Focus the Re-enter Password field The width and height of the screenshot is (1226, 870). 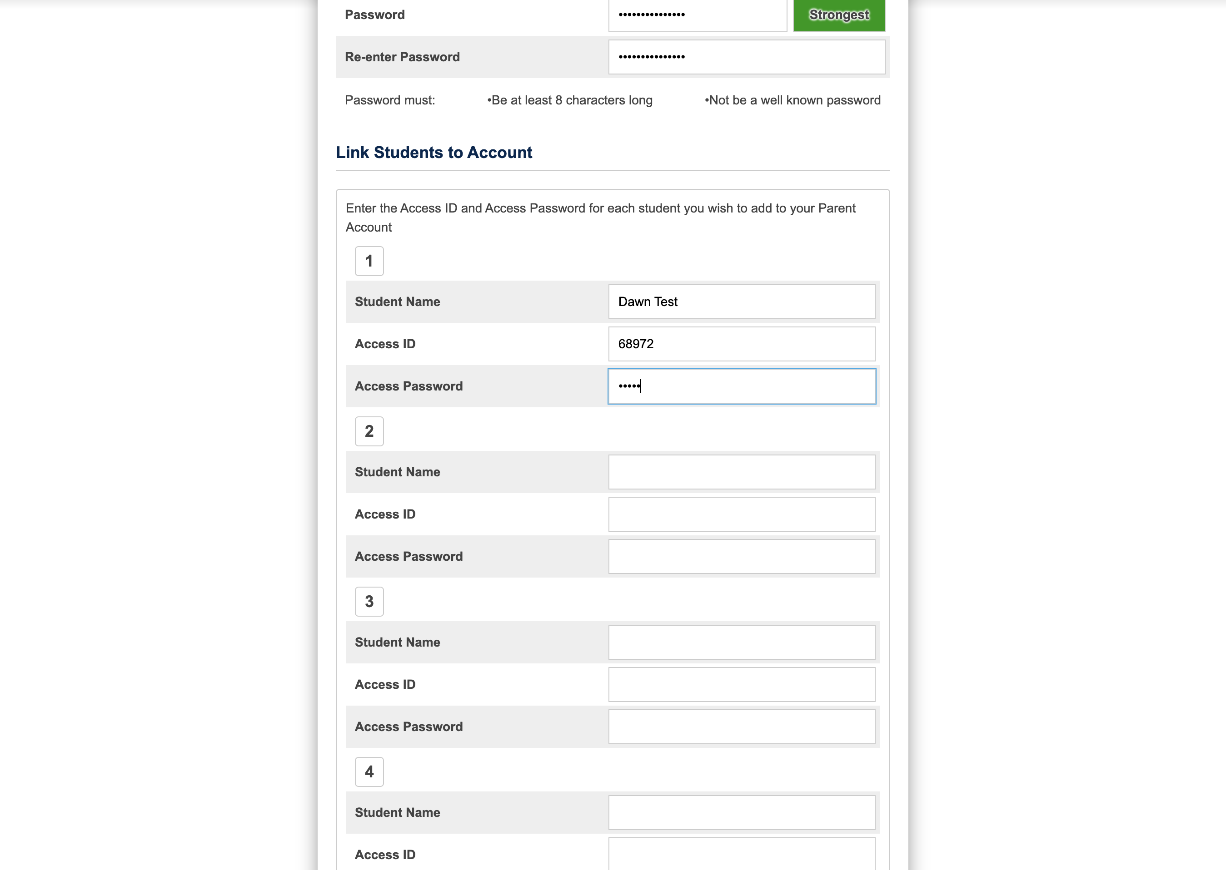pyautogui.click(x=746, y=57)
